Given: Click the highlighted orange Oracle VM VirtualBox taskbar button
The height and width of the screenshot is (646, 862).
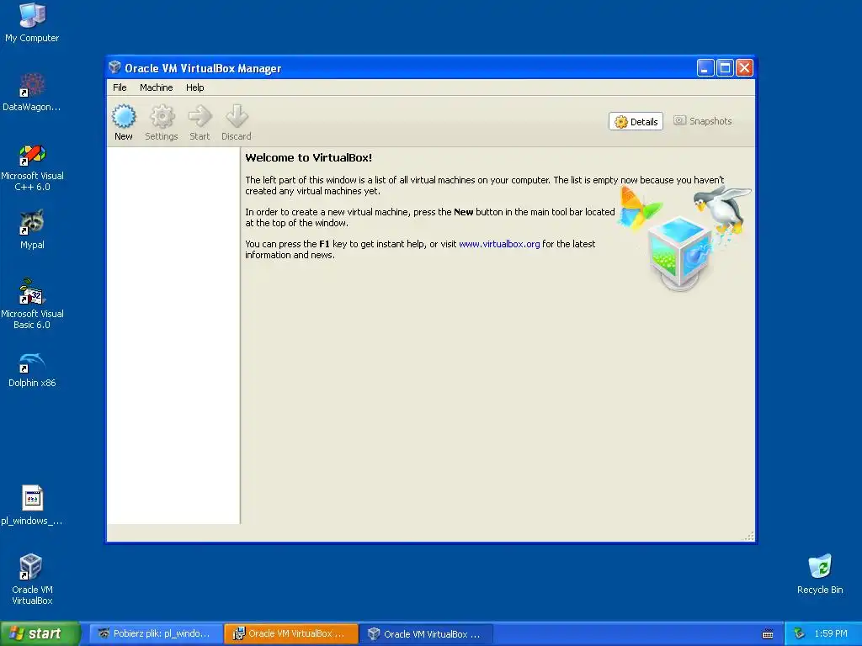Looking at the screenshot, I should pyautogui.click(x=291, y=633).
